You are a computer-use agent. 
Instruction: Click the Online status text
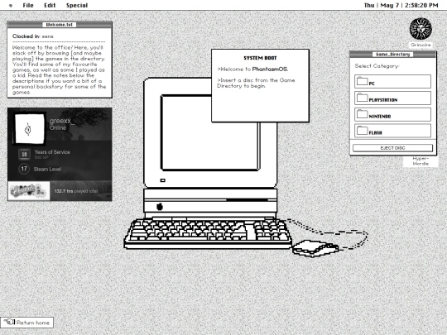(x=58, y=128)
